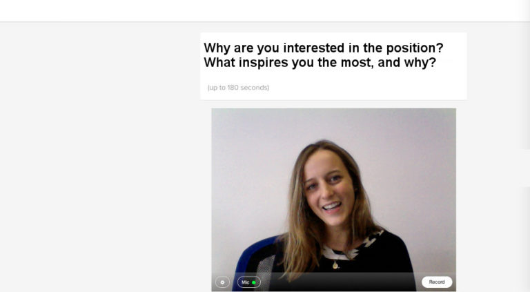Open the camera settings gear icon
Viewport: 530px width, 292px height.
click(x=222, y=282)
